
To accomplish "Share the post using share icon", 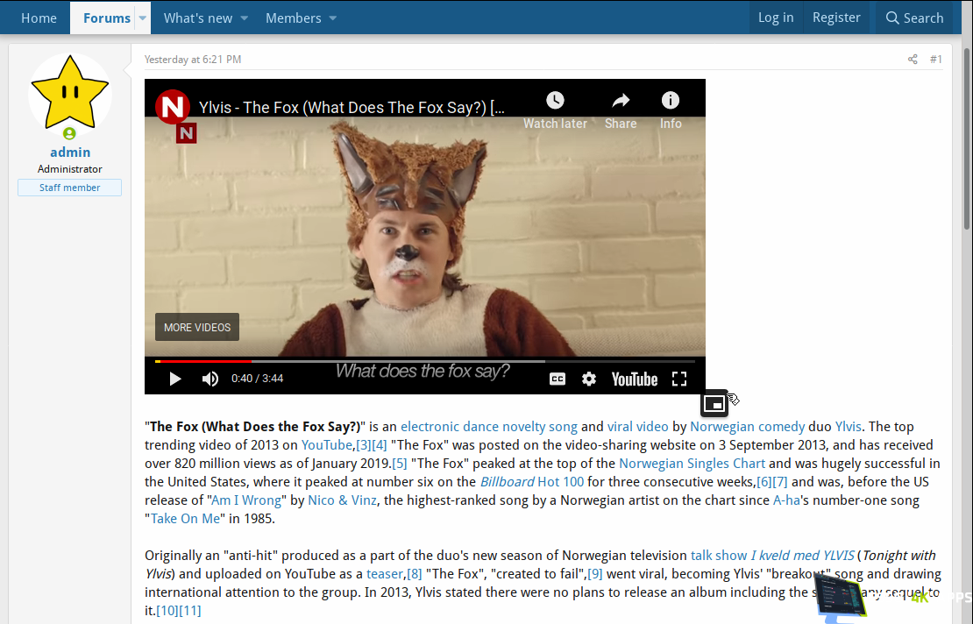I will tap(913, 60).
